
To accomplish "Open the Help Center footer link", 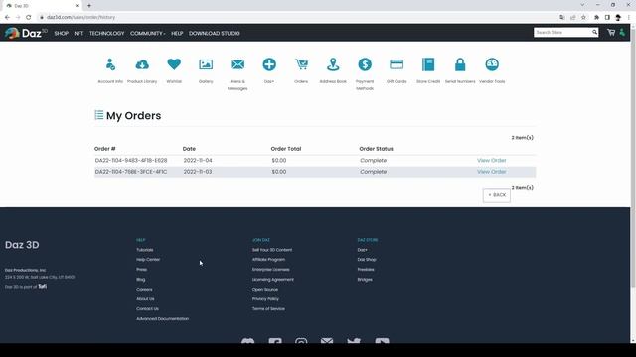I will click(148, 260).
